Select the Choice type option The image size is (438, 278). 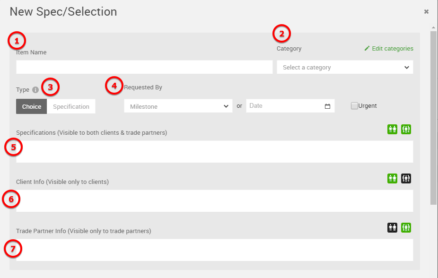click(x=32, y=106)
